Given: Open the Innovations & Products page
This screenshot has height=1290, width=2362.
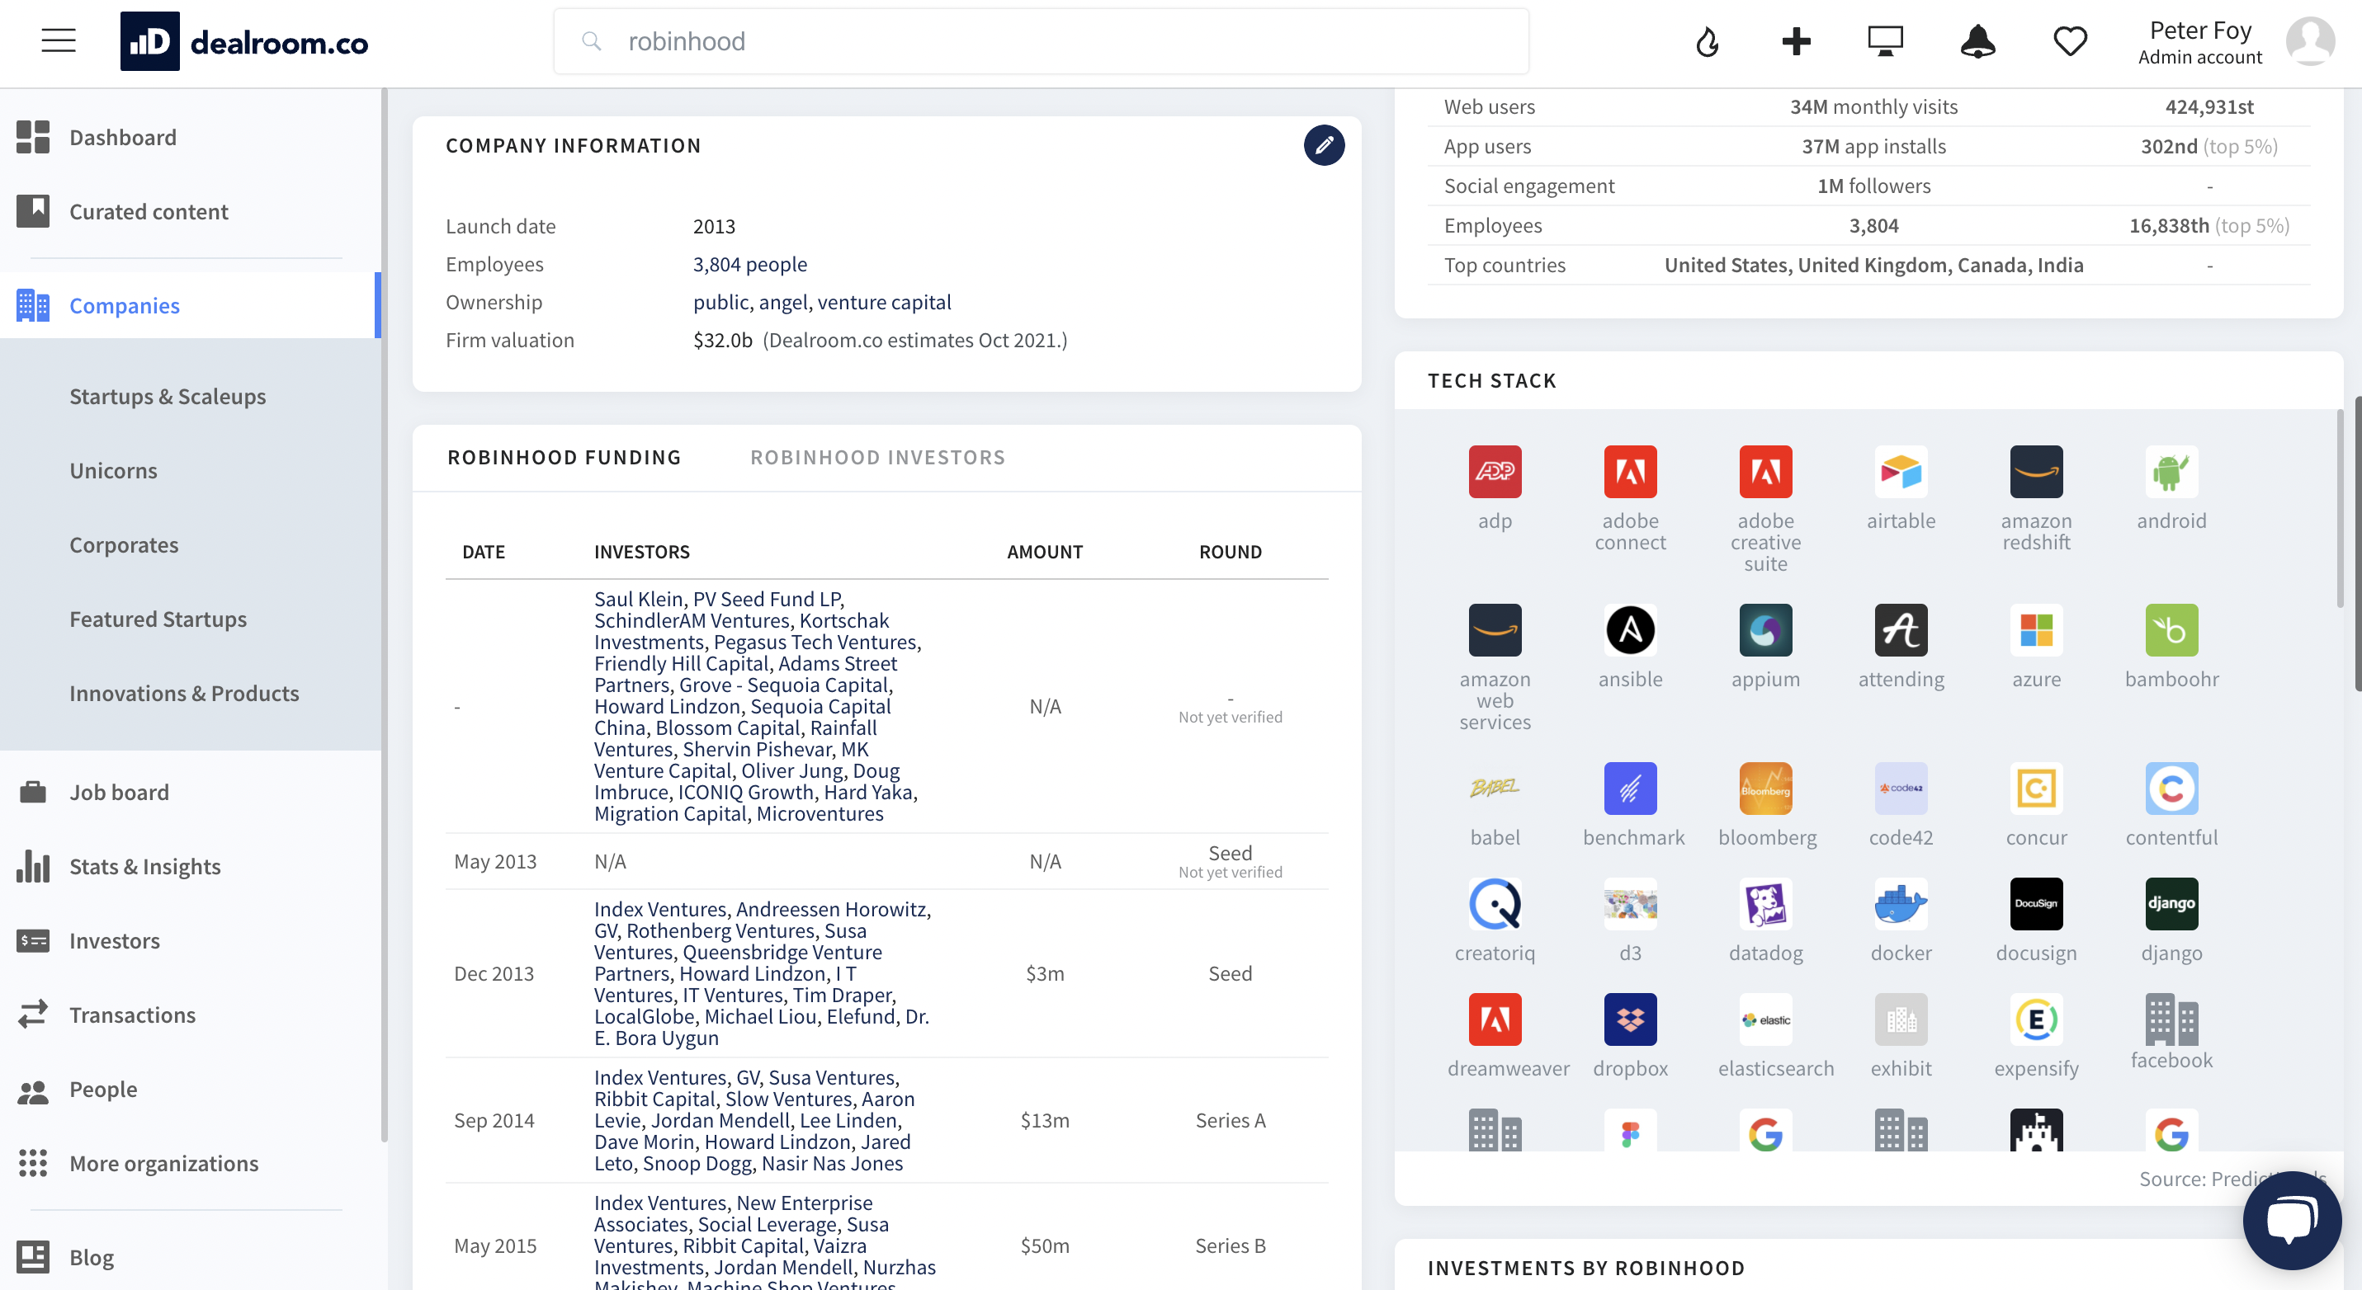Looking at the screenshot, I should (x=184, y=694).
